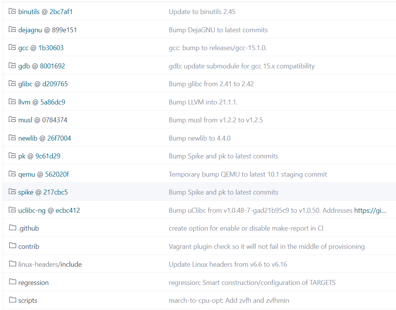Click the regression folder icon
The image size is (396, 310).
pos(13,282)
